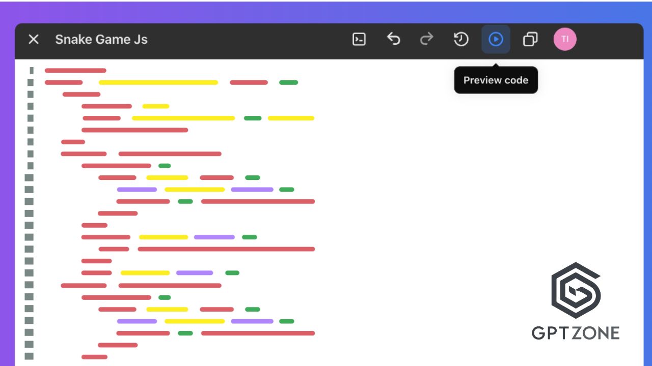Click the Preview code play button
The image size is (652, 366).
(x=496, y=39)
